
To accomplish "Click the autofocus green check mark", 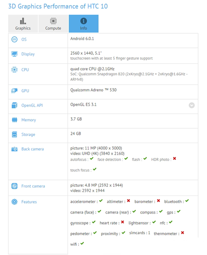I will (x=91, y=159).
